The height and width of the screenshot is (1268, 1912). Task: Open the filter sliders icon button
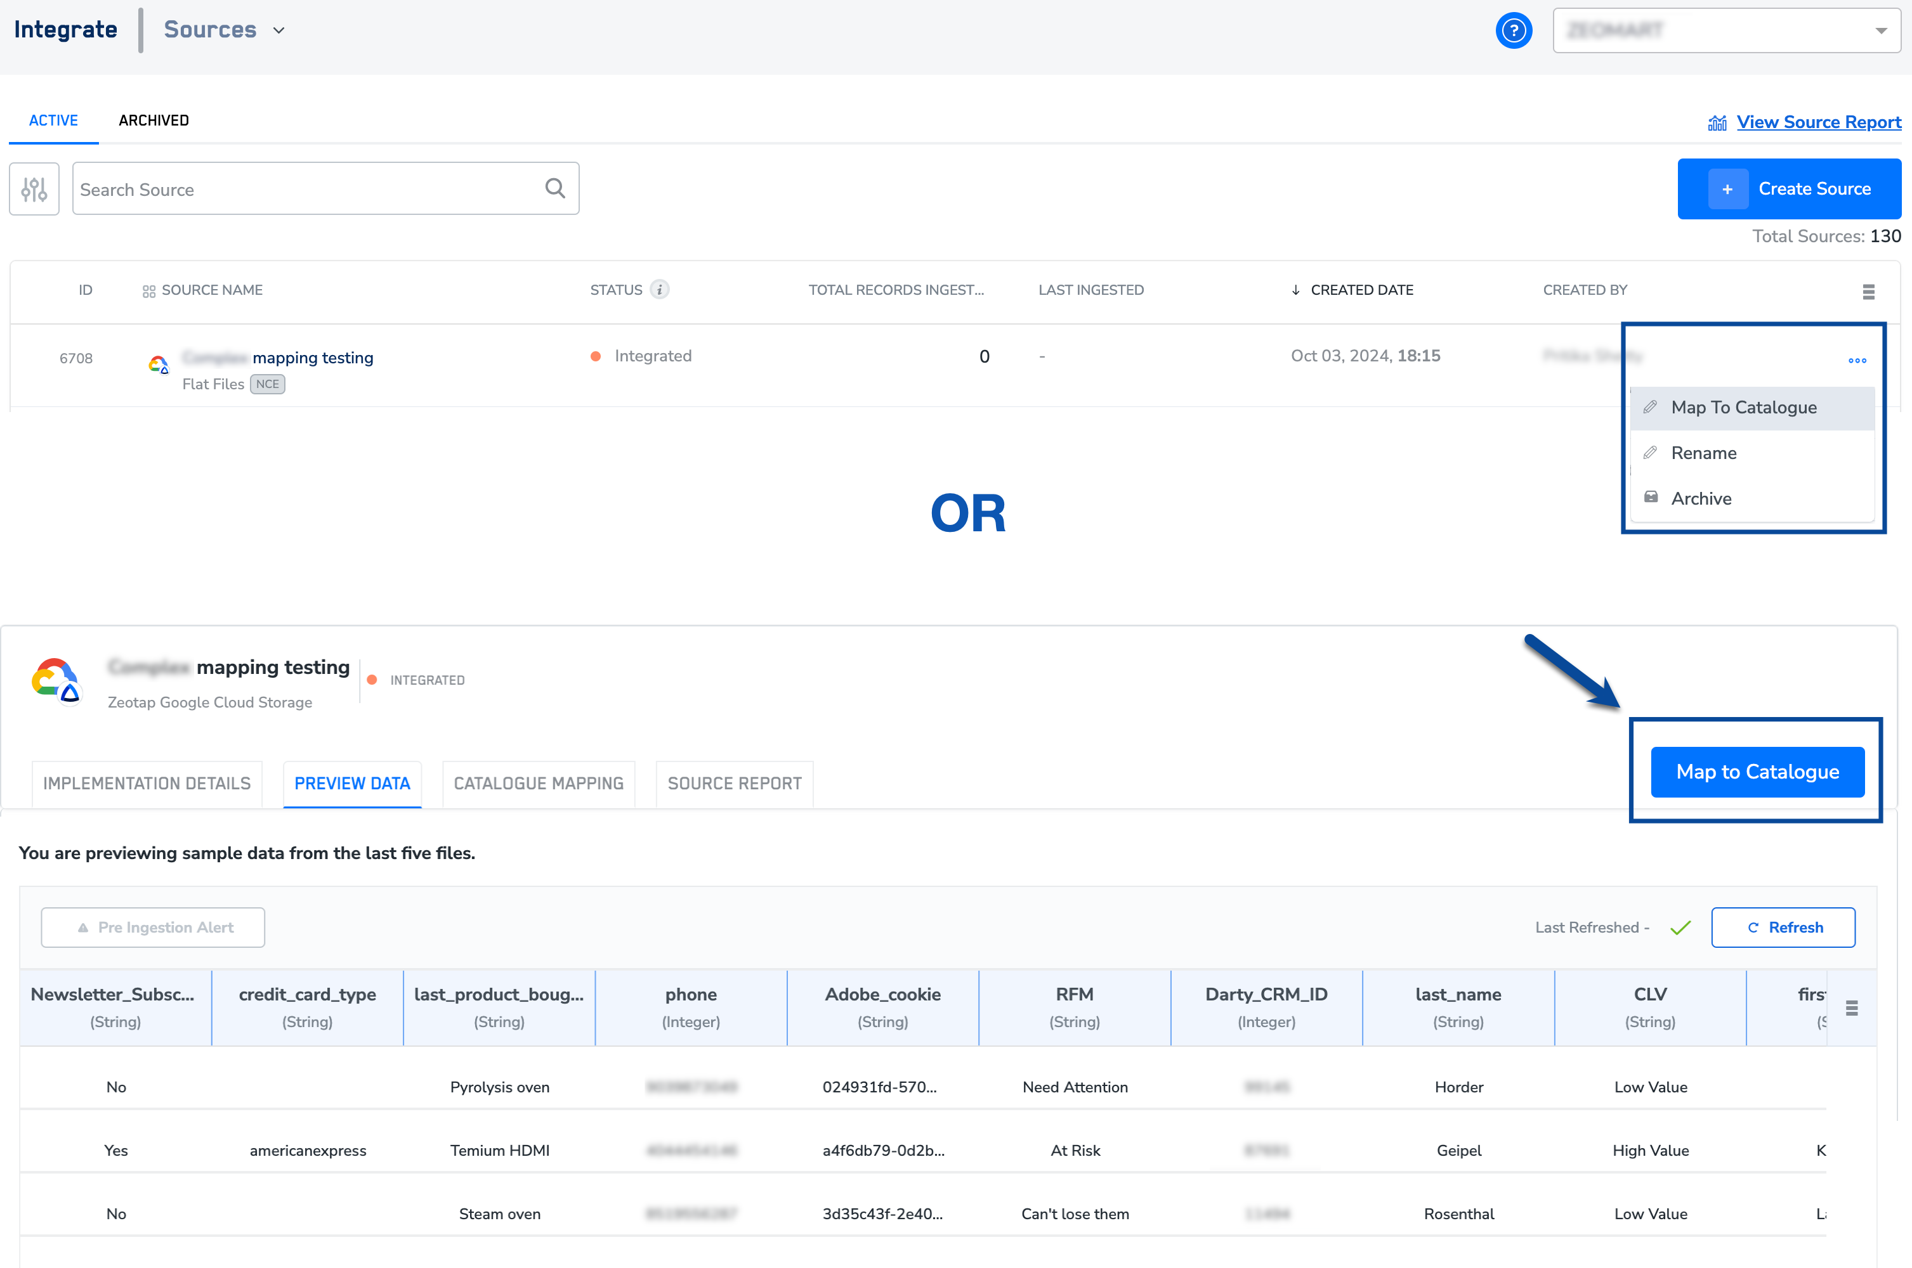(34, 189)
